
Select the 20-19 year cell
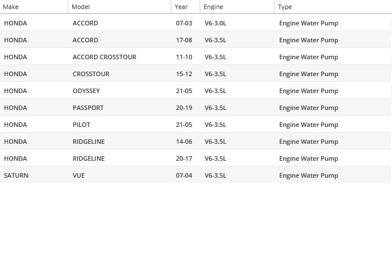184,108
